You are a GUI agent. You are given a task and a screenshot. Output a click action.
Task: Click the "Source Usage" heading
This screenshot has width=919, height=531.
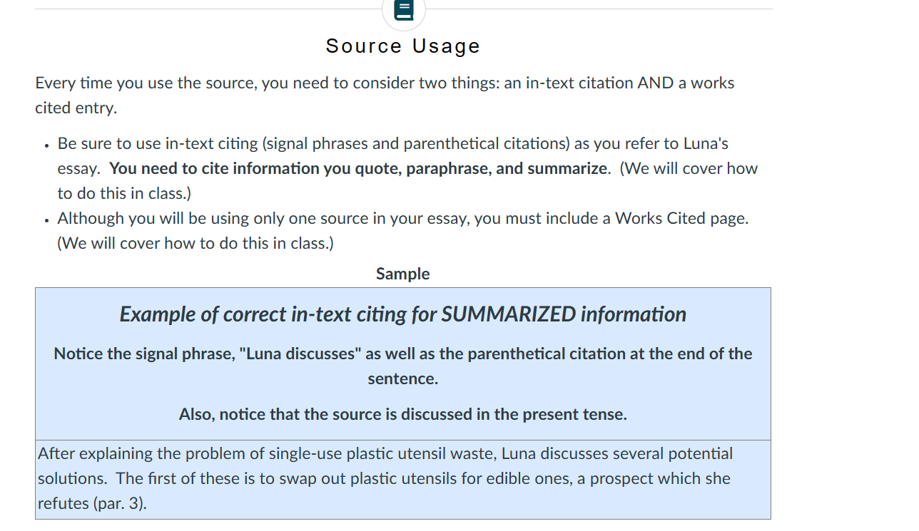403,46
